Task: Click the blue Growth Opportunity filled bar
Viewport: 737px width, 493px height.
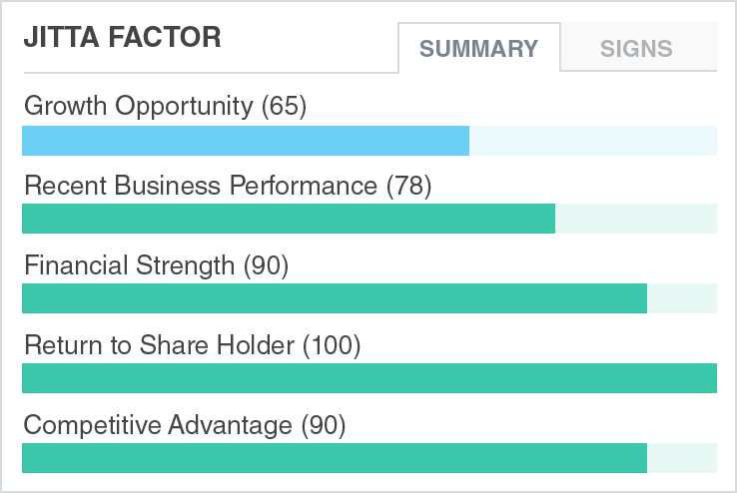Action: pyautogui.click(x=246, y=141)
